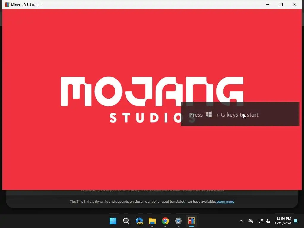Open File Explorer from taskbar
Screen dimensions: 304x228
click(152, 221)
